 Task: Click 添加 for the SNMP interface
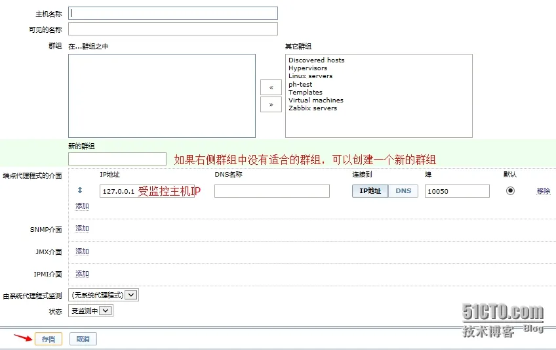click(x=82, y=229)
